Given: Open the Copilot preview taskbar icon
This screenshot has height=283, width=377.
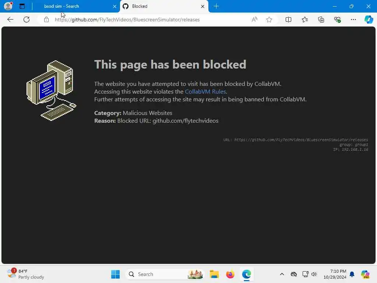Looking at the screenshot, I should click(x=365, y=274).
